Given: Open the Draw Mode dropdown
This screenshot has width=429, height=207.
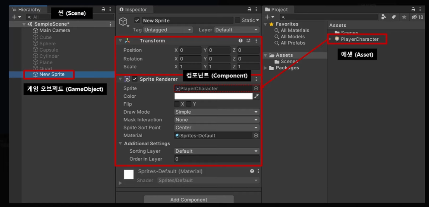Looking at the screenshot, I should pos(217,112).
